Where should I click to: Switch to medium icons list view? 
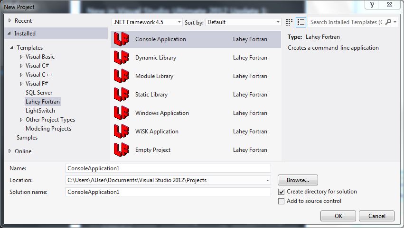[x=301, y=22]
